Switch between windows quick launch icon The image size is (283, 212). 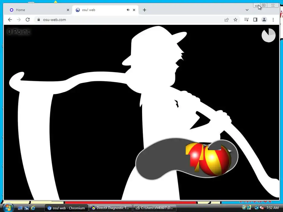click(26, 208)
